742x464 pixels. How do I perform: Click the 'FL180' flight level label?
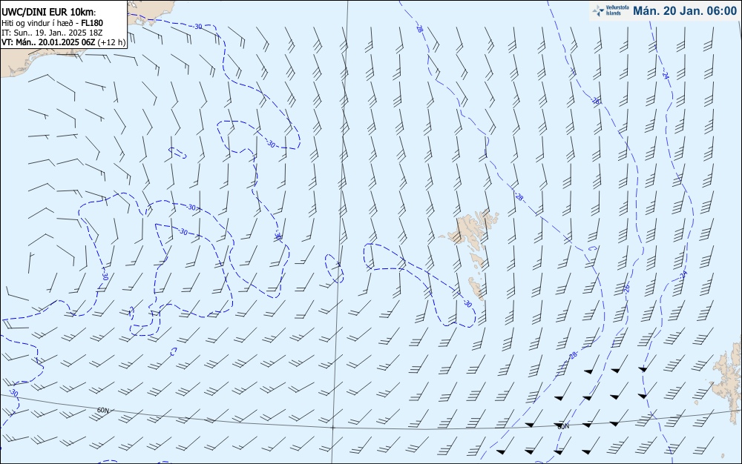pyautogui.click(x=92, y=23)
